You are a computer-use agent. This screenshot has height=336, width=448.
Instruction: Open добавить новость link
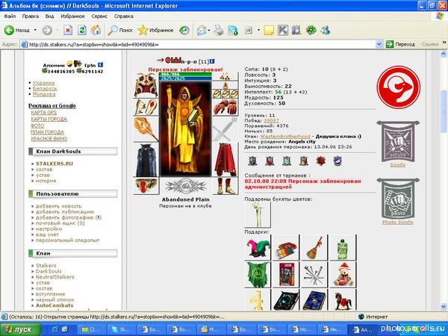coord(58,206)
